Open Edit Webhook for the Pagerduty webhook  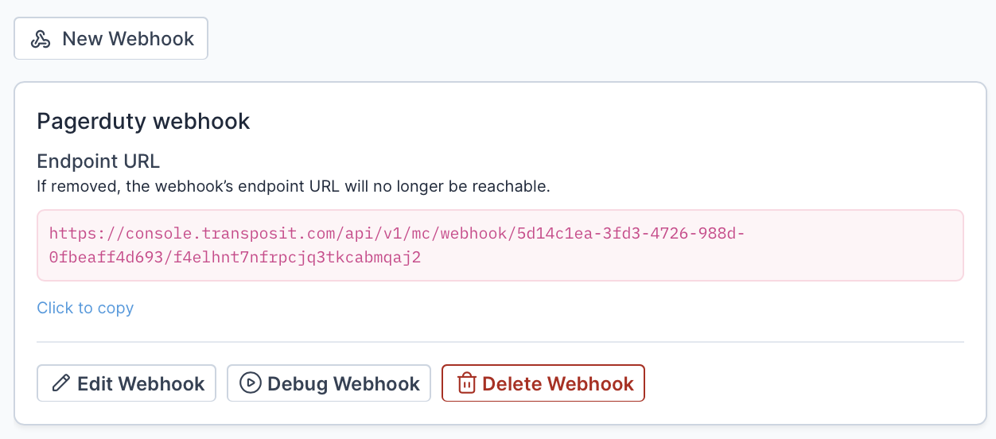click(126, 383)
